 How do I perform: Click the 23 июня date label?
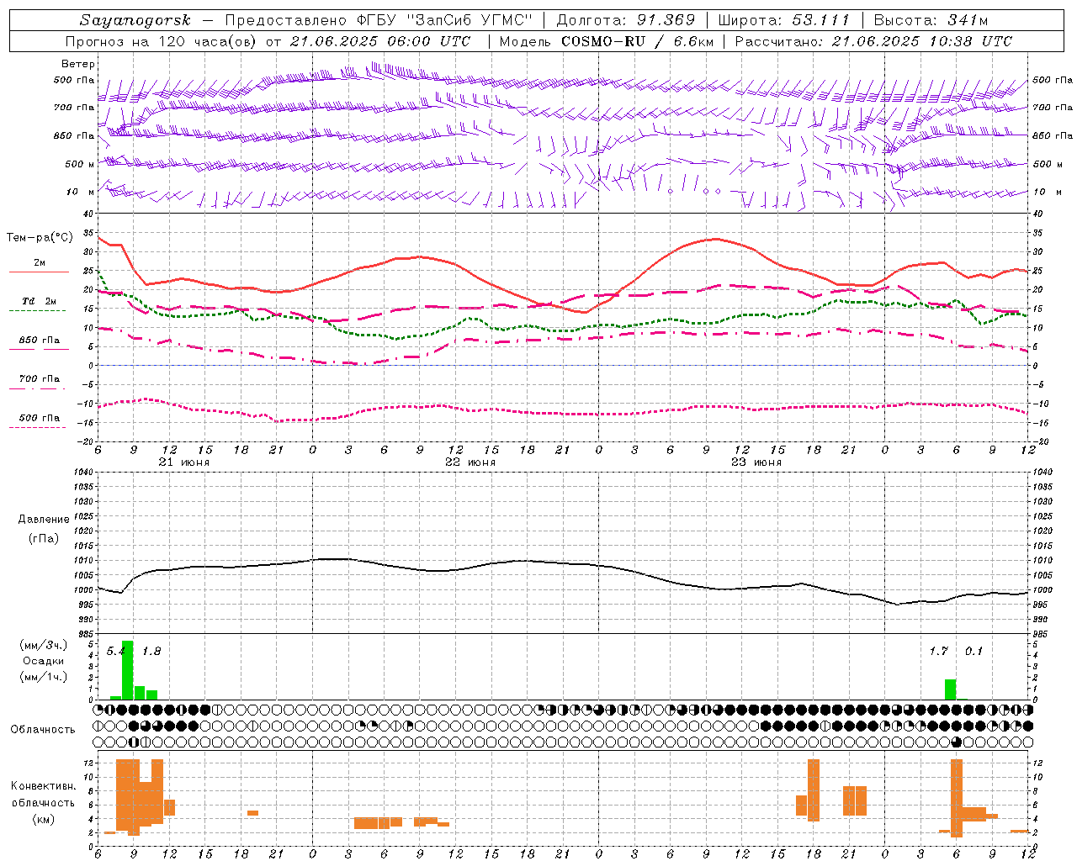click(756, 462)
